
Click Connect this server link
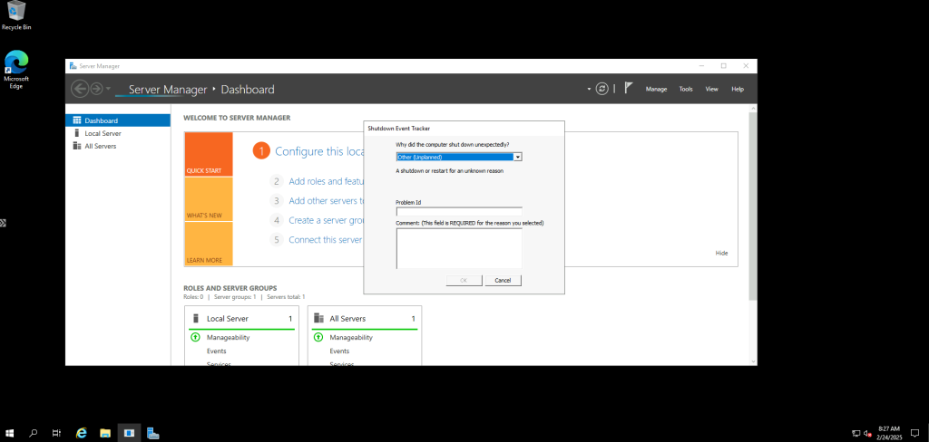coord(326,240)
